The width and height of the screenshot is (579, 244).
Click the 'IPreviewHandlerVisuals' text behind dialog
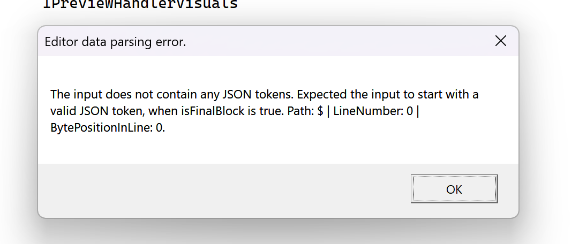tap(140, 5)
